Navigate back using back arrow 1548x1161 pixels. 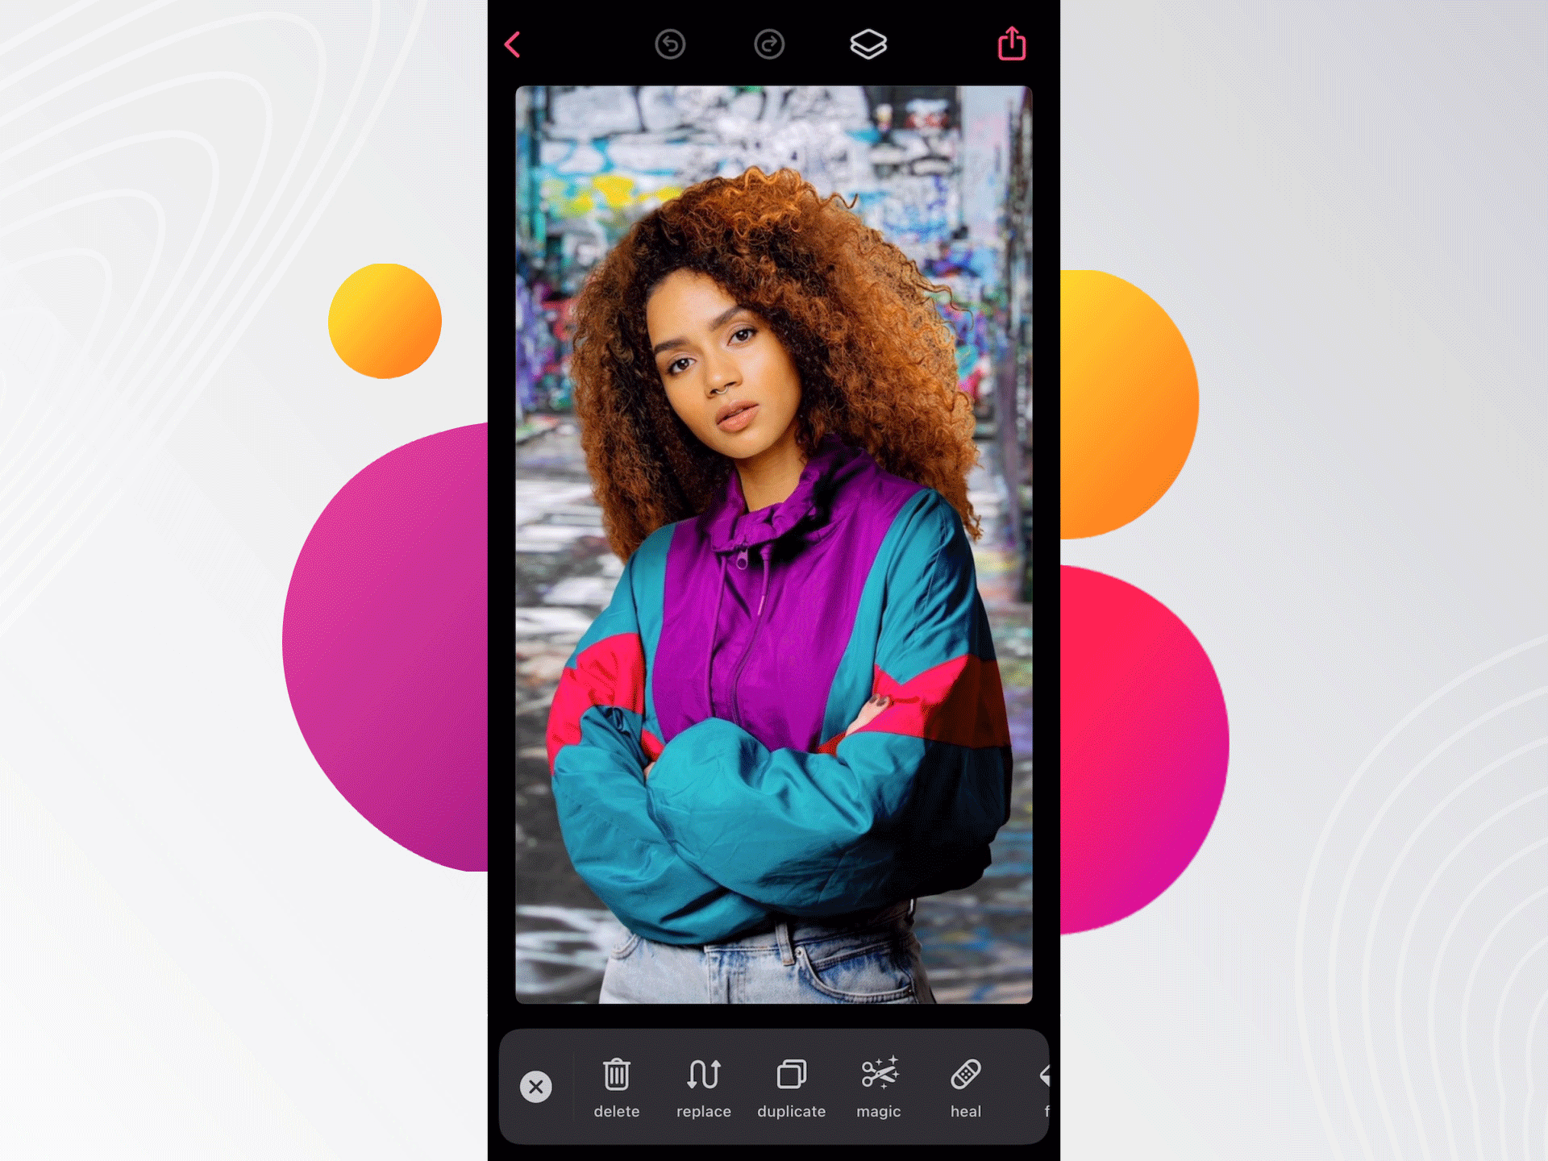click(513, 44)
